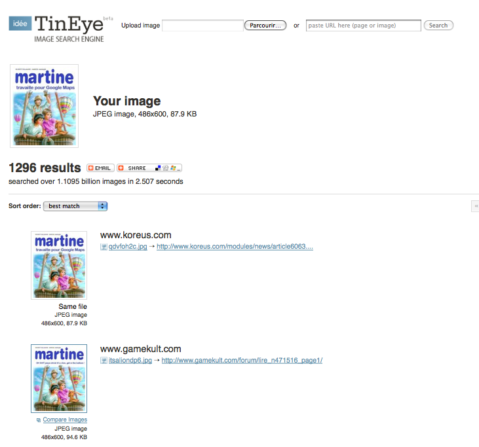Open the koreus.com article link
This screenshot has width=479, height=447.
click(235, 247)
